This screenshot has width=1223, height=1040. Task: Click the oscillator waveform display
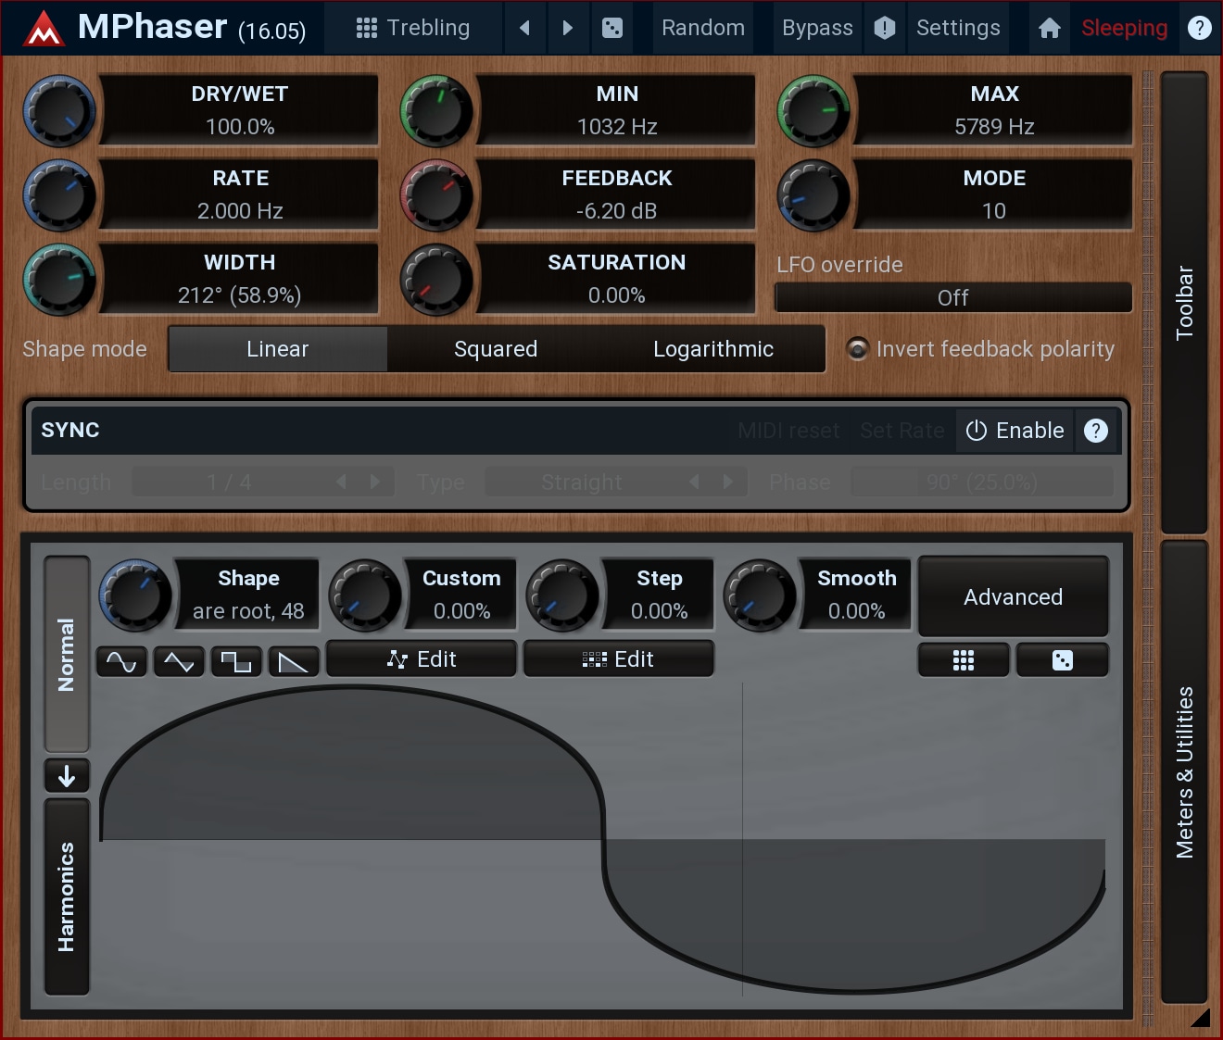coord(602,841)
